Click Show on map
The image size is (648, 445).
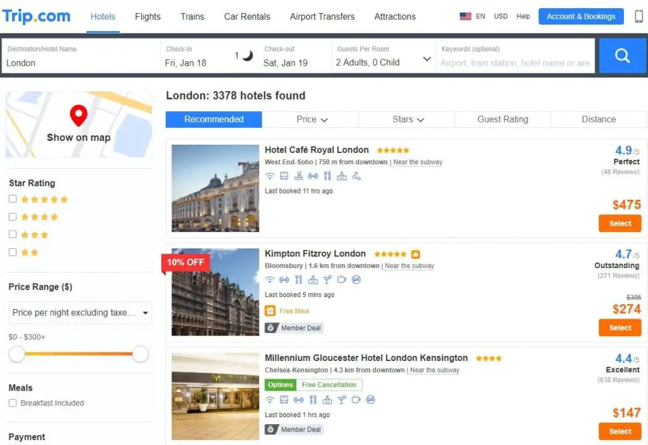coord(78,137)
